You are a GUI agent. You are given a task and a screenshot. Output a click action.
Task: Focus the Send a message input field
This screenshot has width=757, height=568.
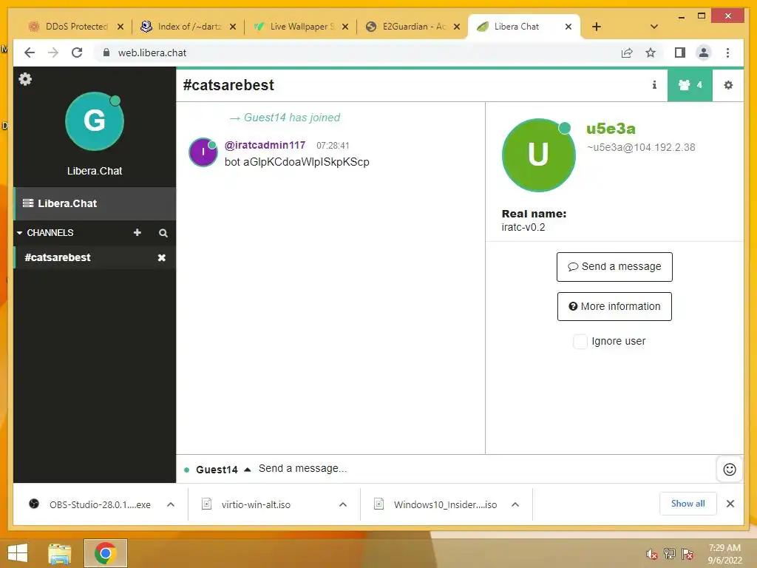pos(483,469)
